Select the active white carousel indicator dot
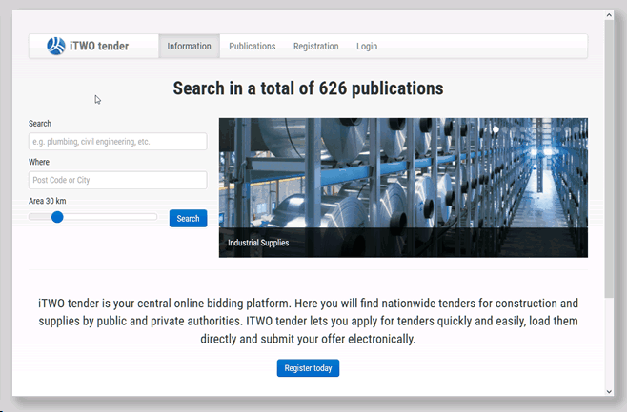This screenshot has height=412, width=627. coord(496,129)
